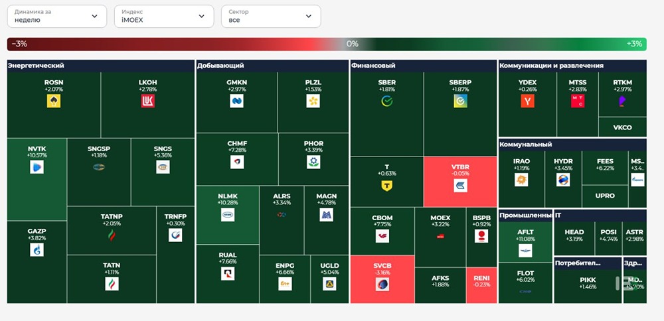Click the Rosneft logo under ROSN
The height and width of the screenshot is (321, 664).
click(x=54, y=101)
